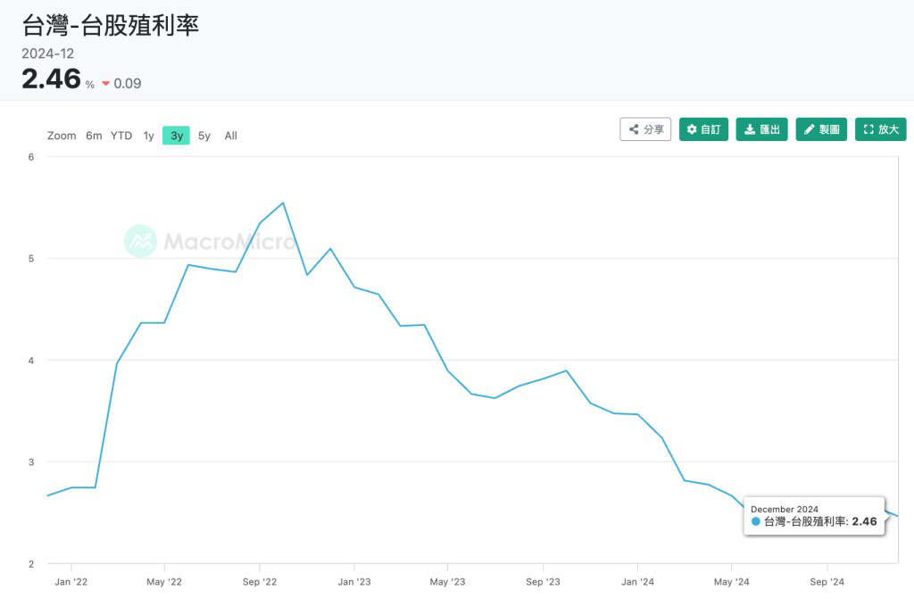
Task: Click the 台灣-台股殖利率 page title
Action: click(111, 25)
